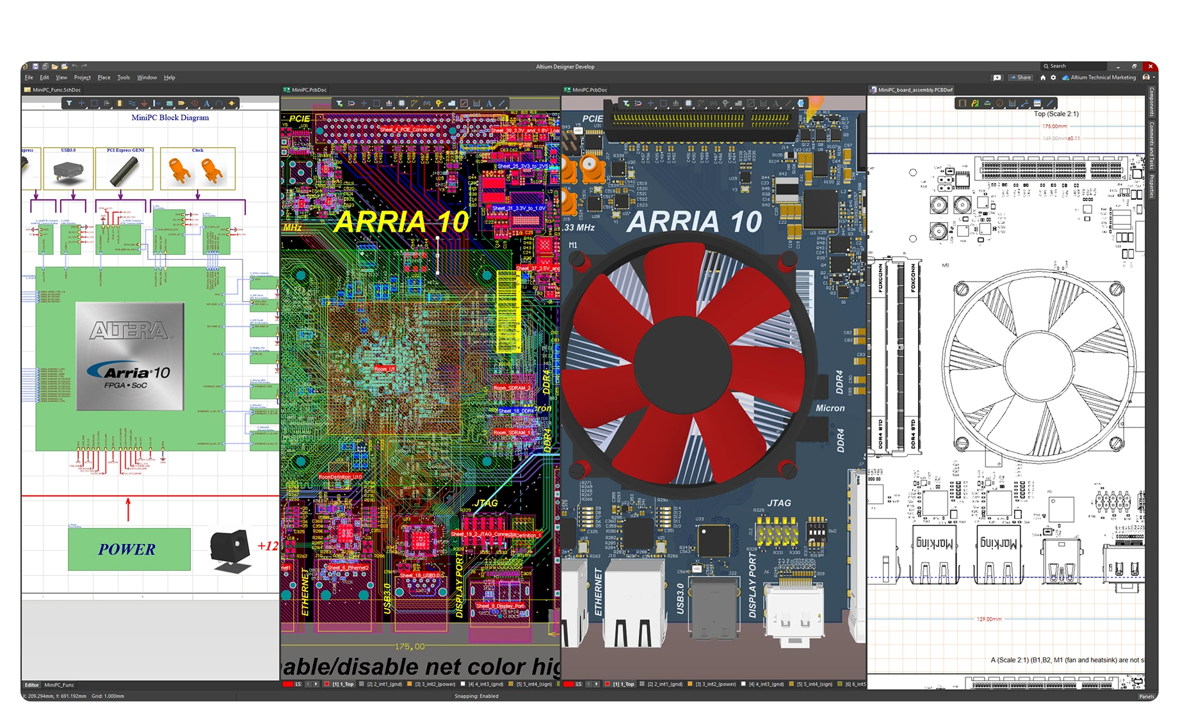This screenshot has height=727, width=1178.
Task: Click the open folder icon in title bar
Action: click(55, 66)
